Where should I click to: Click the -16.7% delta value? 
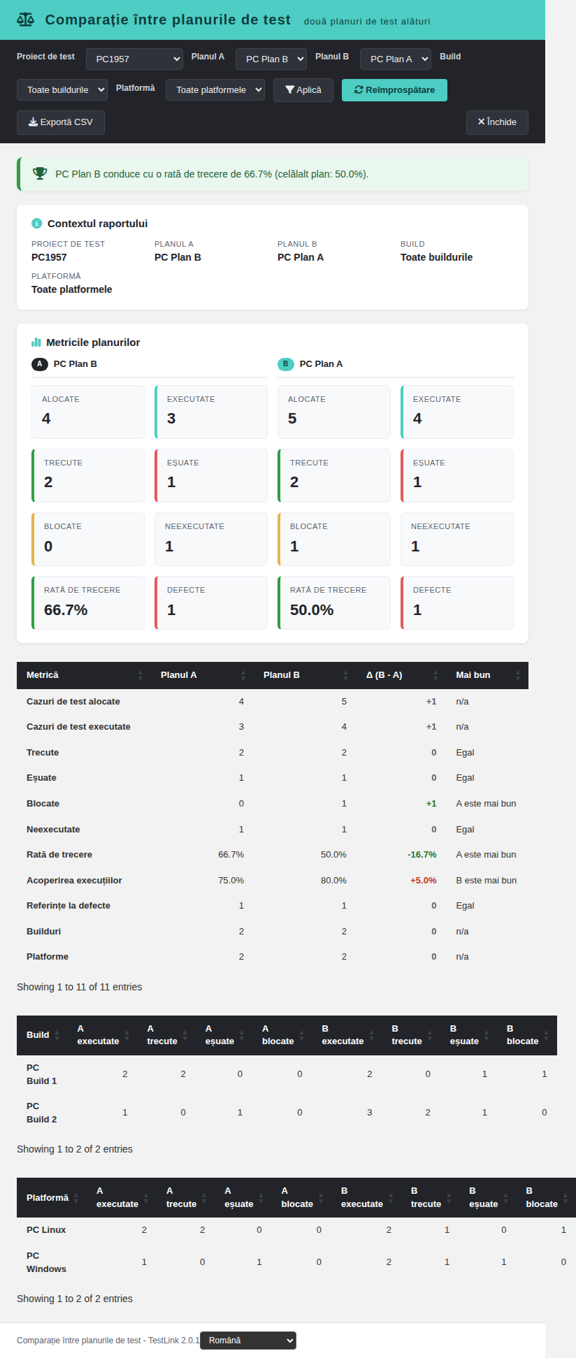point(422,855)
